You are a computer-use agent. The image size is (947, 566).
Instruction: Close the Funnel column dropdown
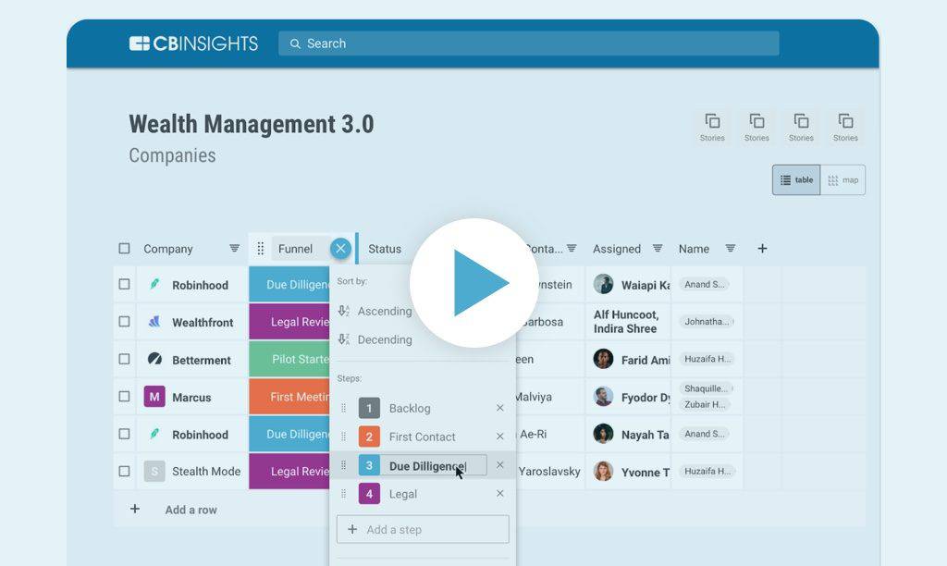341,248
